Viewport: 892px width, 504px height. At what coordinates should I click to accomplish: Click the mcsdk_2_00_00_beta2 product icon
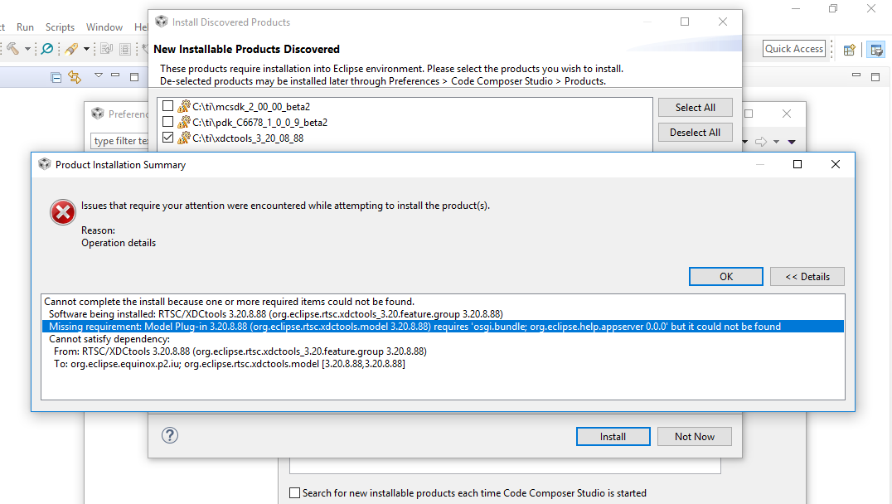(184, 106)
